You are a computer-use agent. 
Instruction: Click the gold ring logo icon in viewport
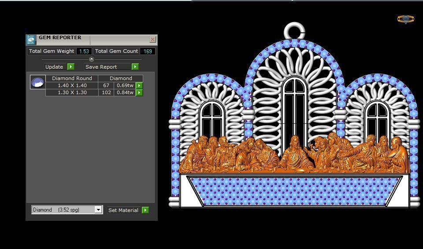coord(406,18)
